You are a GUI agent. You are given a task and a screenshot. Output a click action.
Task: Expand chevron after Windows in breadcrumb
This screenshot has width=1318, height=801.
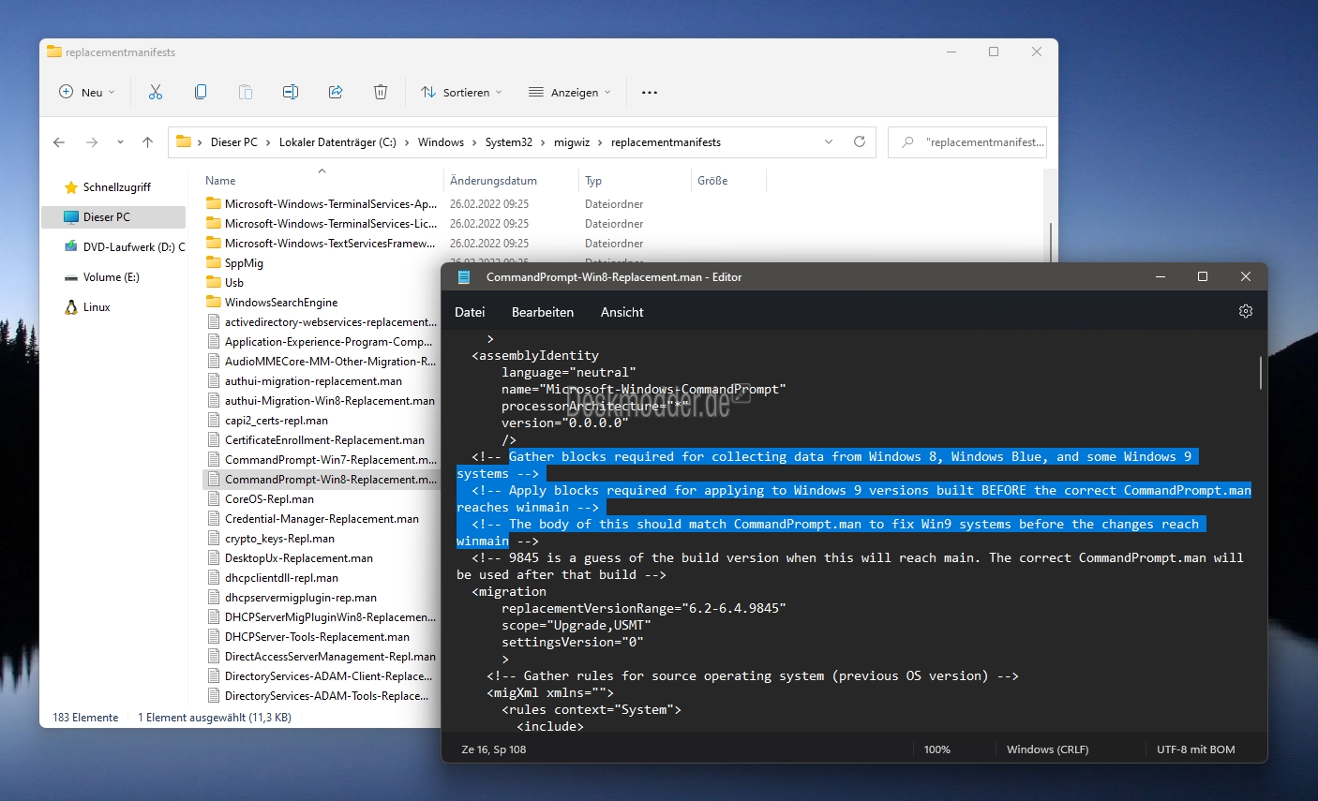474,142
